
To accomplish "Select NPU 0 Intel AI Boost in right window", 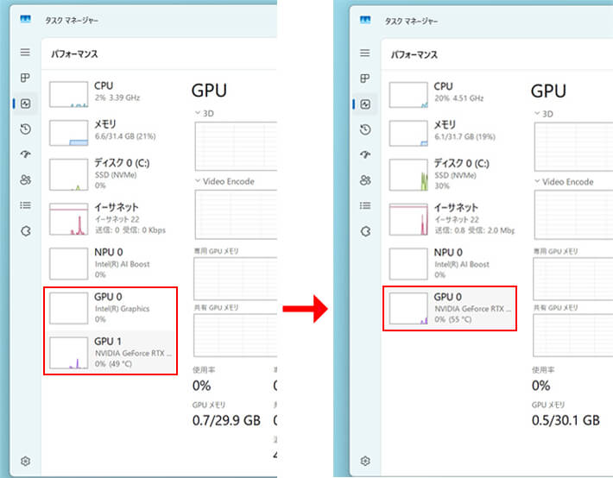I will tap(451, 264).
